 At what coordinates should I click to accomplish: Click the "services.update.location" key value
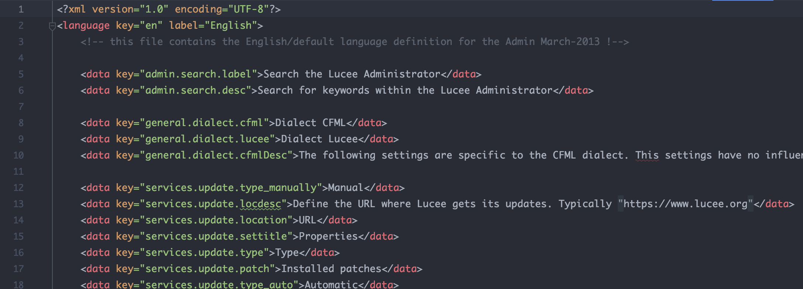pyautogui.click(x=216, y=220)
